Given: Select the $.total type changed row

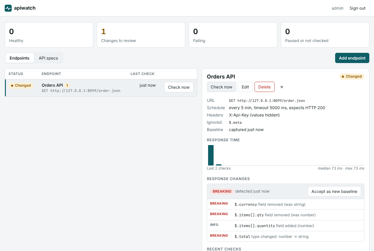Looking at the screenshot, I should 285,236.
